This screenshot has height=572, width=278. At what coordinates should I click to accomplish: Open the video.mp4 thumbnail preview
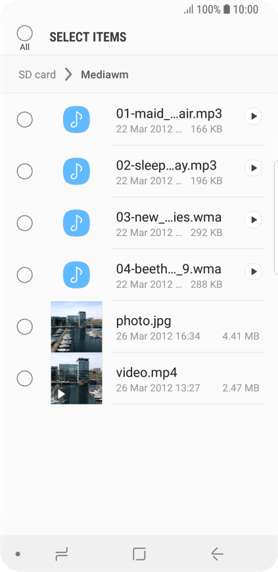click(77, 379)
